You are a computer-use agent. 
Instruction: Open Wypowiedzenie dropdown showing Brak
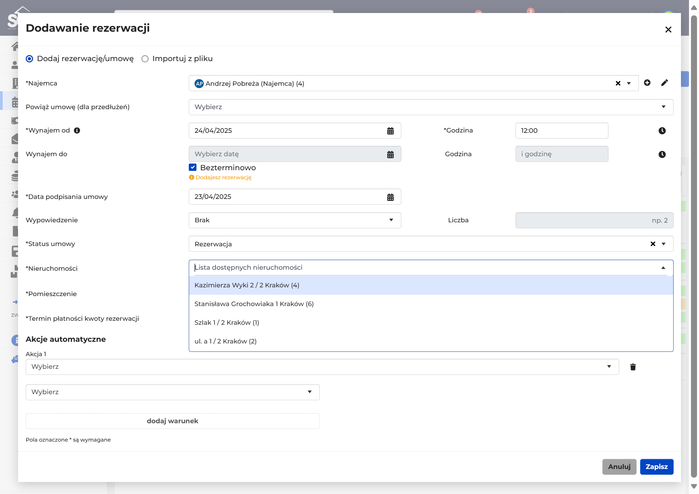tap(295, 220)
